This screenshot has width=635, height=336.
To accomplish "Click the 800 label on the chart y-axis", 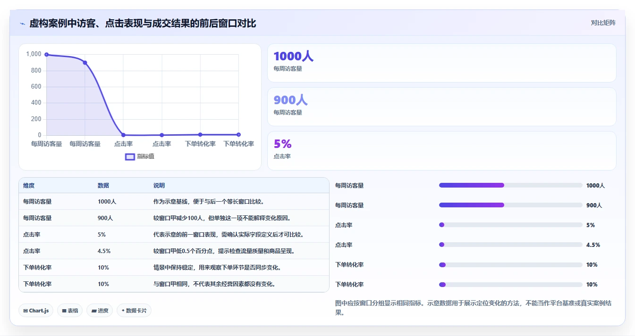I will [x=36, y=71].
